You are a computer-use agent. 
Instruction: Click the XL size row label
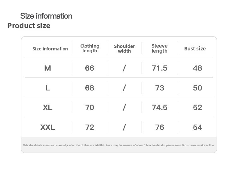coord(48,107)
